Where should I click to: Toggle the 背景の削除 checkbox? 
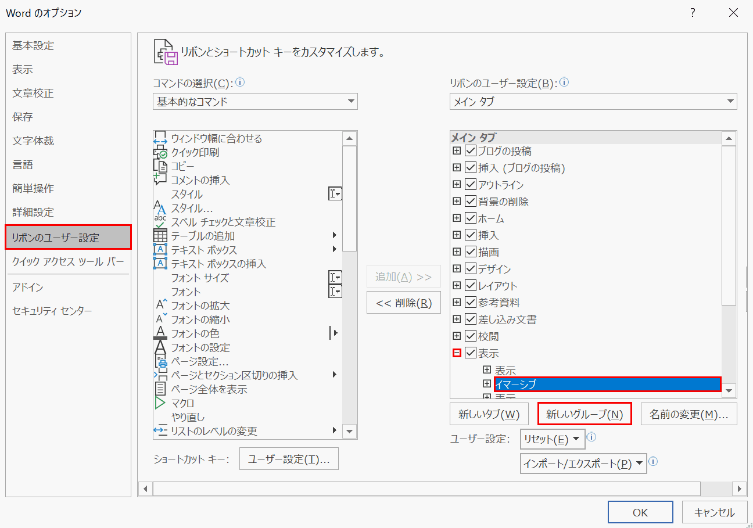[x=471, y=202]
